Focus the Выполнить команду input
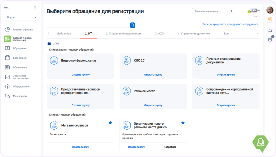This screenshot has height=157, width=276. pos(210,11)
